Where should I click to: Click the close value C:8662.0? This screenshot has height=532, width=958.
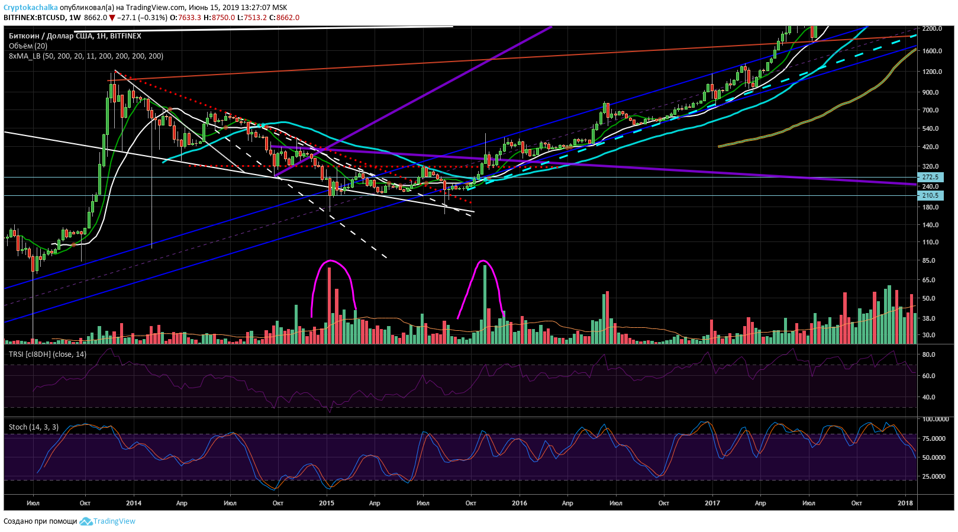pos(285,18)
